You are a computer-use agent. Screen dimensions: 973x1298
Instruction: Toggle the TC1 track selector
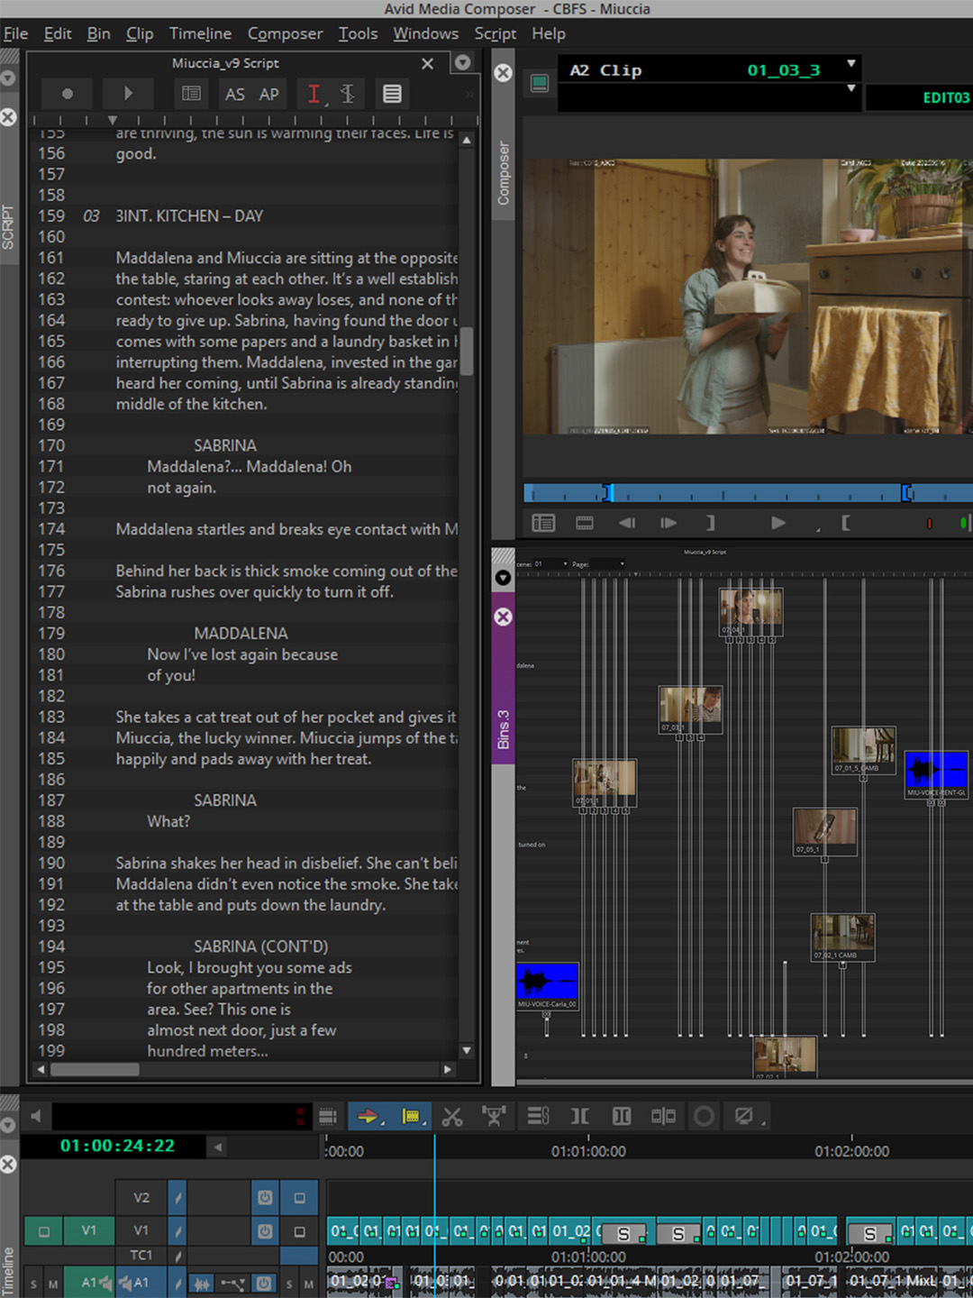[x=141, y=1255]
